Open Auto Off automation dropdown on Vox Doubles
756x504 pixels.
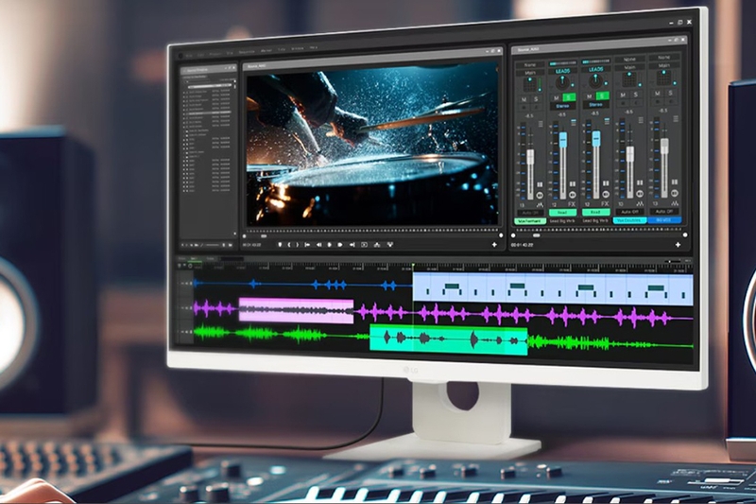pos(629,212)
